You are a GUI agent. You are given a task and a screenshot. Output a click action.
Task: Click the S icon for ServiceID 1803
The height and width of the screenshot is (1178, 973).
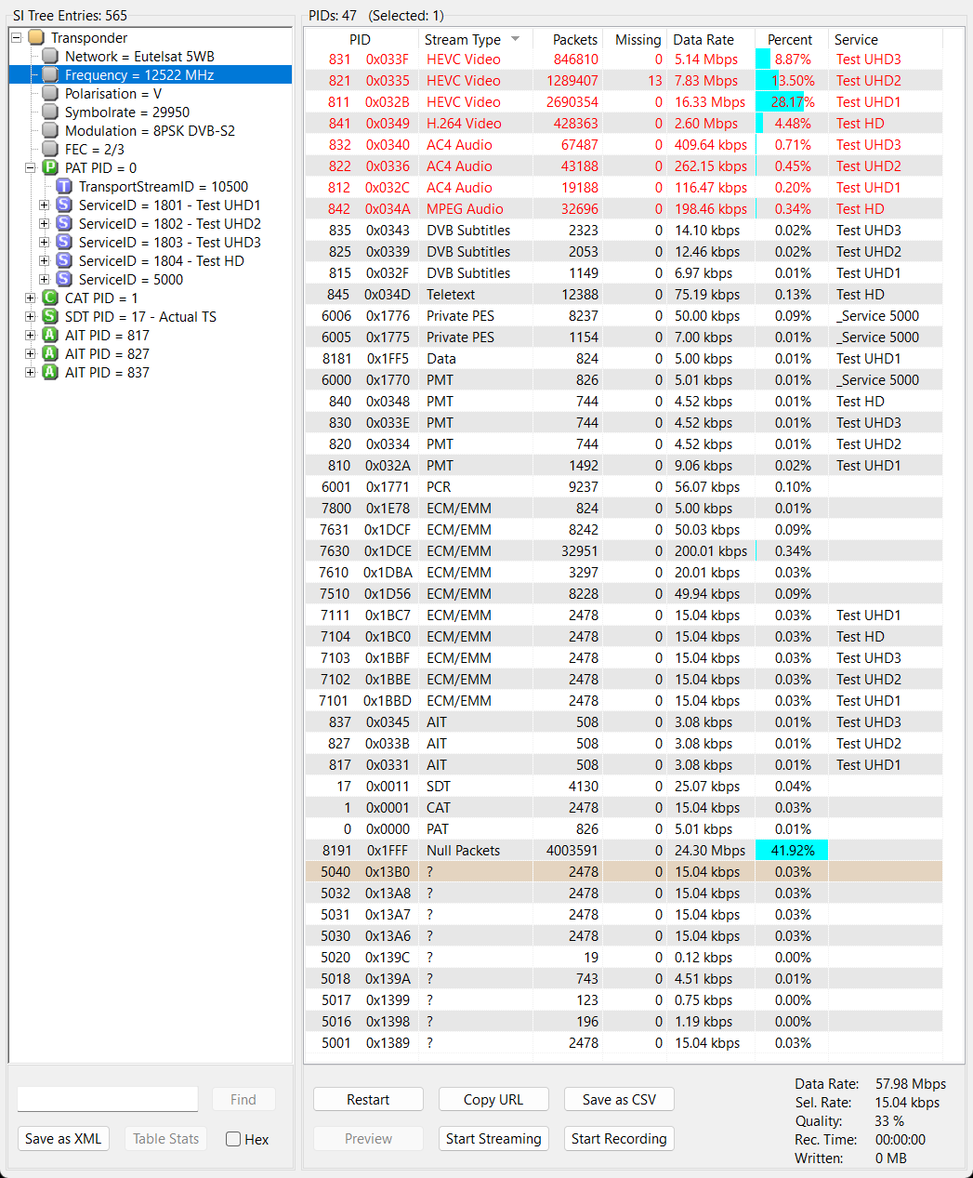(64, 243)
